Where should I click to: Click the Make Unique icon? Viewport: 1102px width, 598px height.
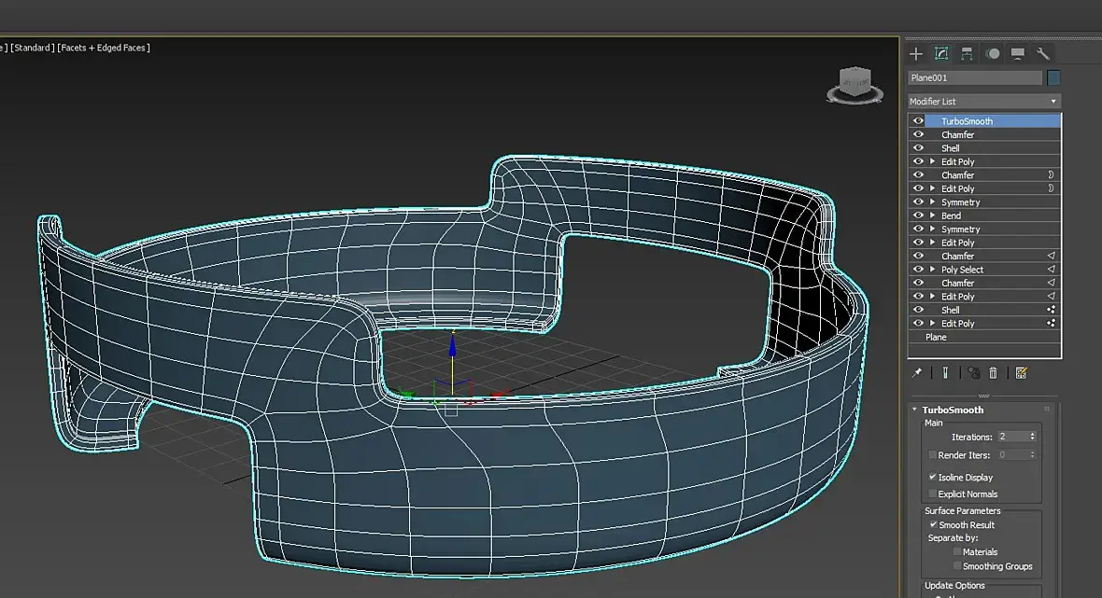pos(973,372)
